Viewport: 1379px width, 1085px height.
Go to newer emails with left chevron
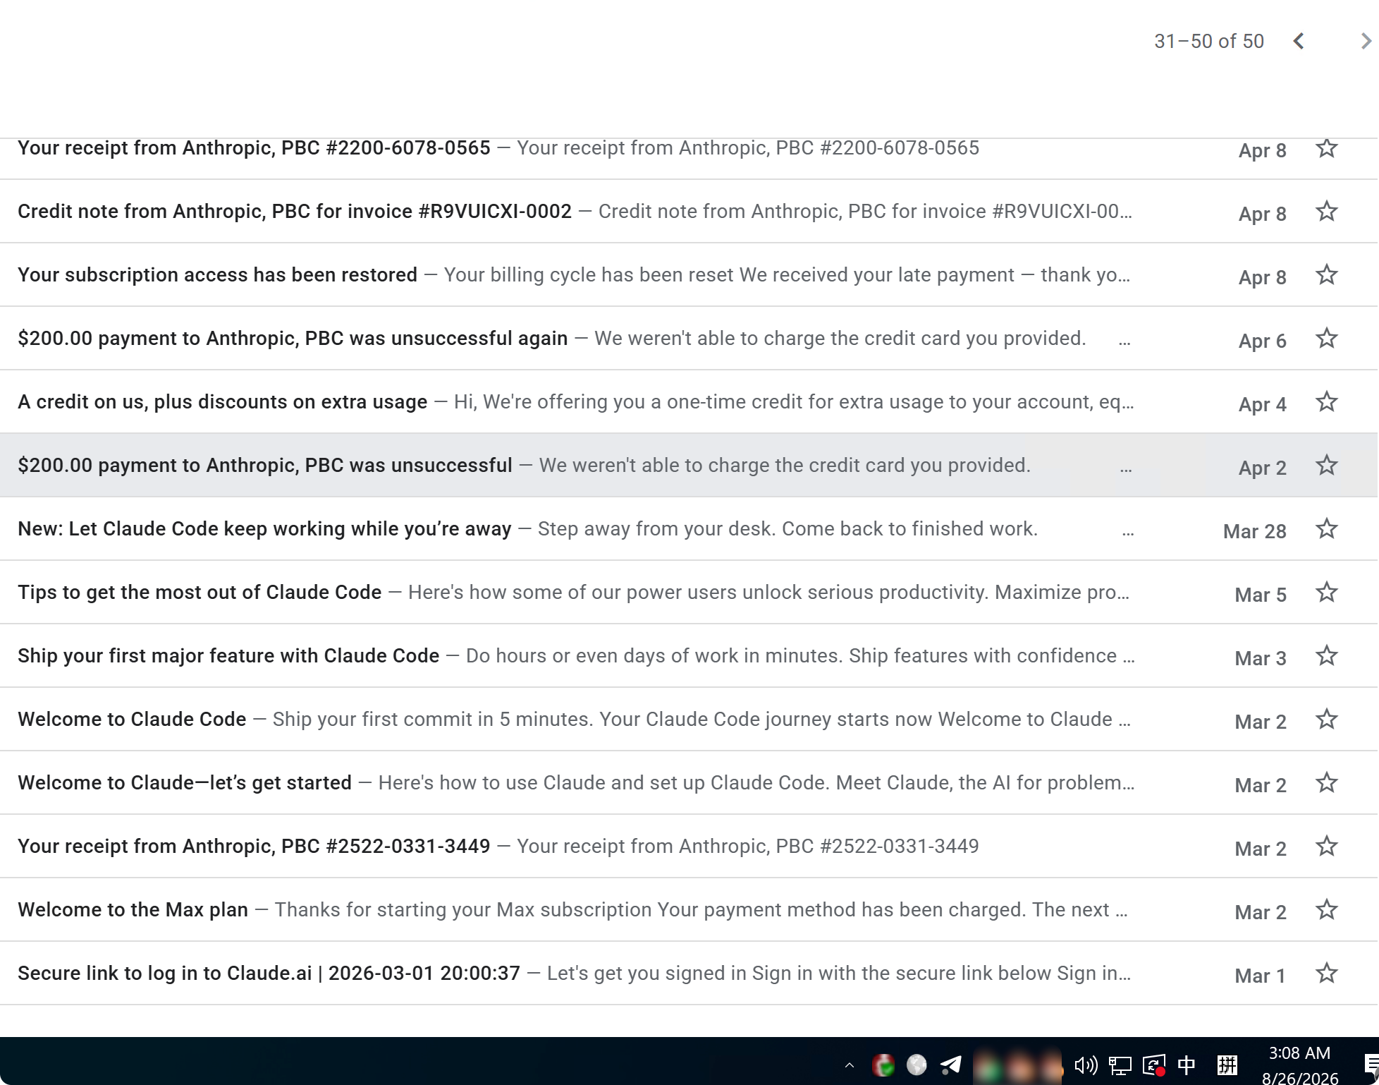tap(1299, 41)
